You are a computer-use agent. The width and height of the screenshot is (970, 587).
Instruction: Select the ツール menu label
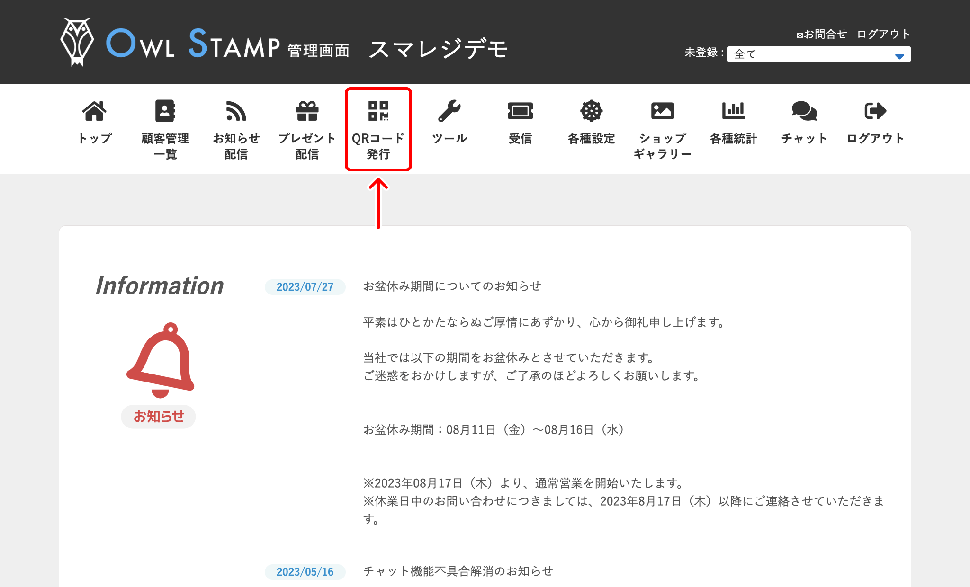(x=449, y=138)
